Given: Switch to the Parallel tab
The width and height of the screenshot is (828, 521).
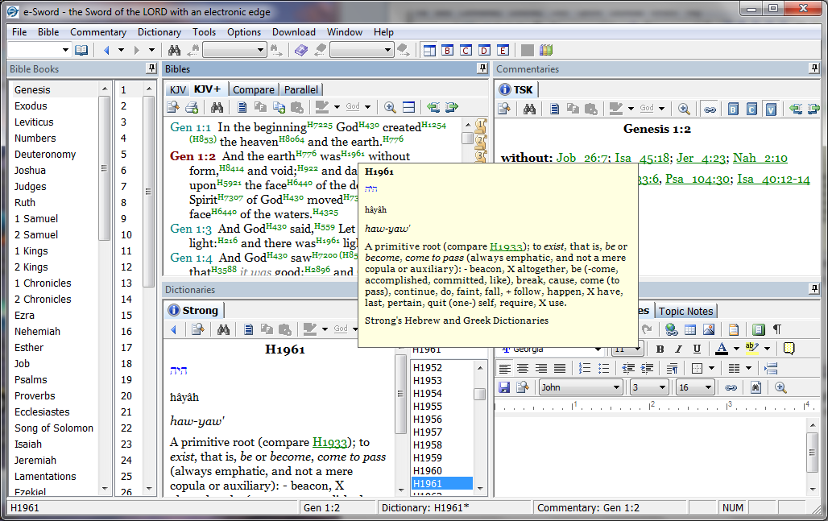Looking at the screenshot, I should [301, 89].
